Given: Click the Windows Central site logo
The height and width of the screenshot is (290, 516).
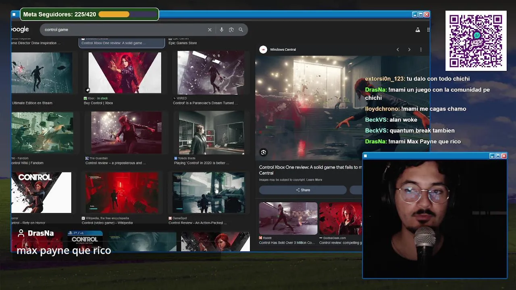Looking at the screenshot, I should pyautogui.click(x=263, y=50).
